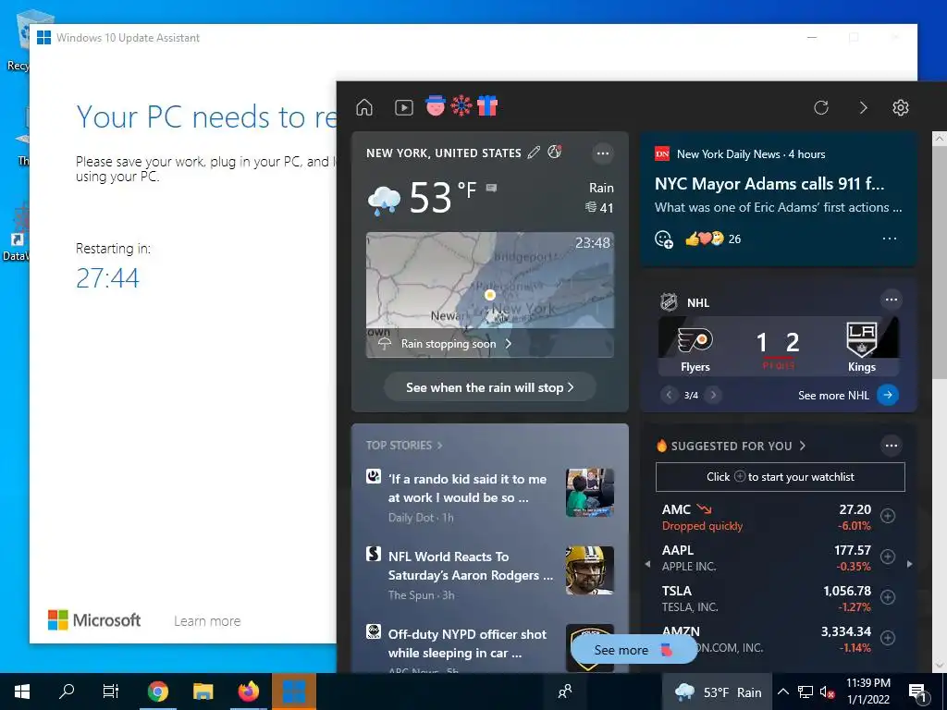Viewport: 947px width, 710px height.
Task: Open the video play tab icon
Action: point(403,107)
